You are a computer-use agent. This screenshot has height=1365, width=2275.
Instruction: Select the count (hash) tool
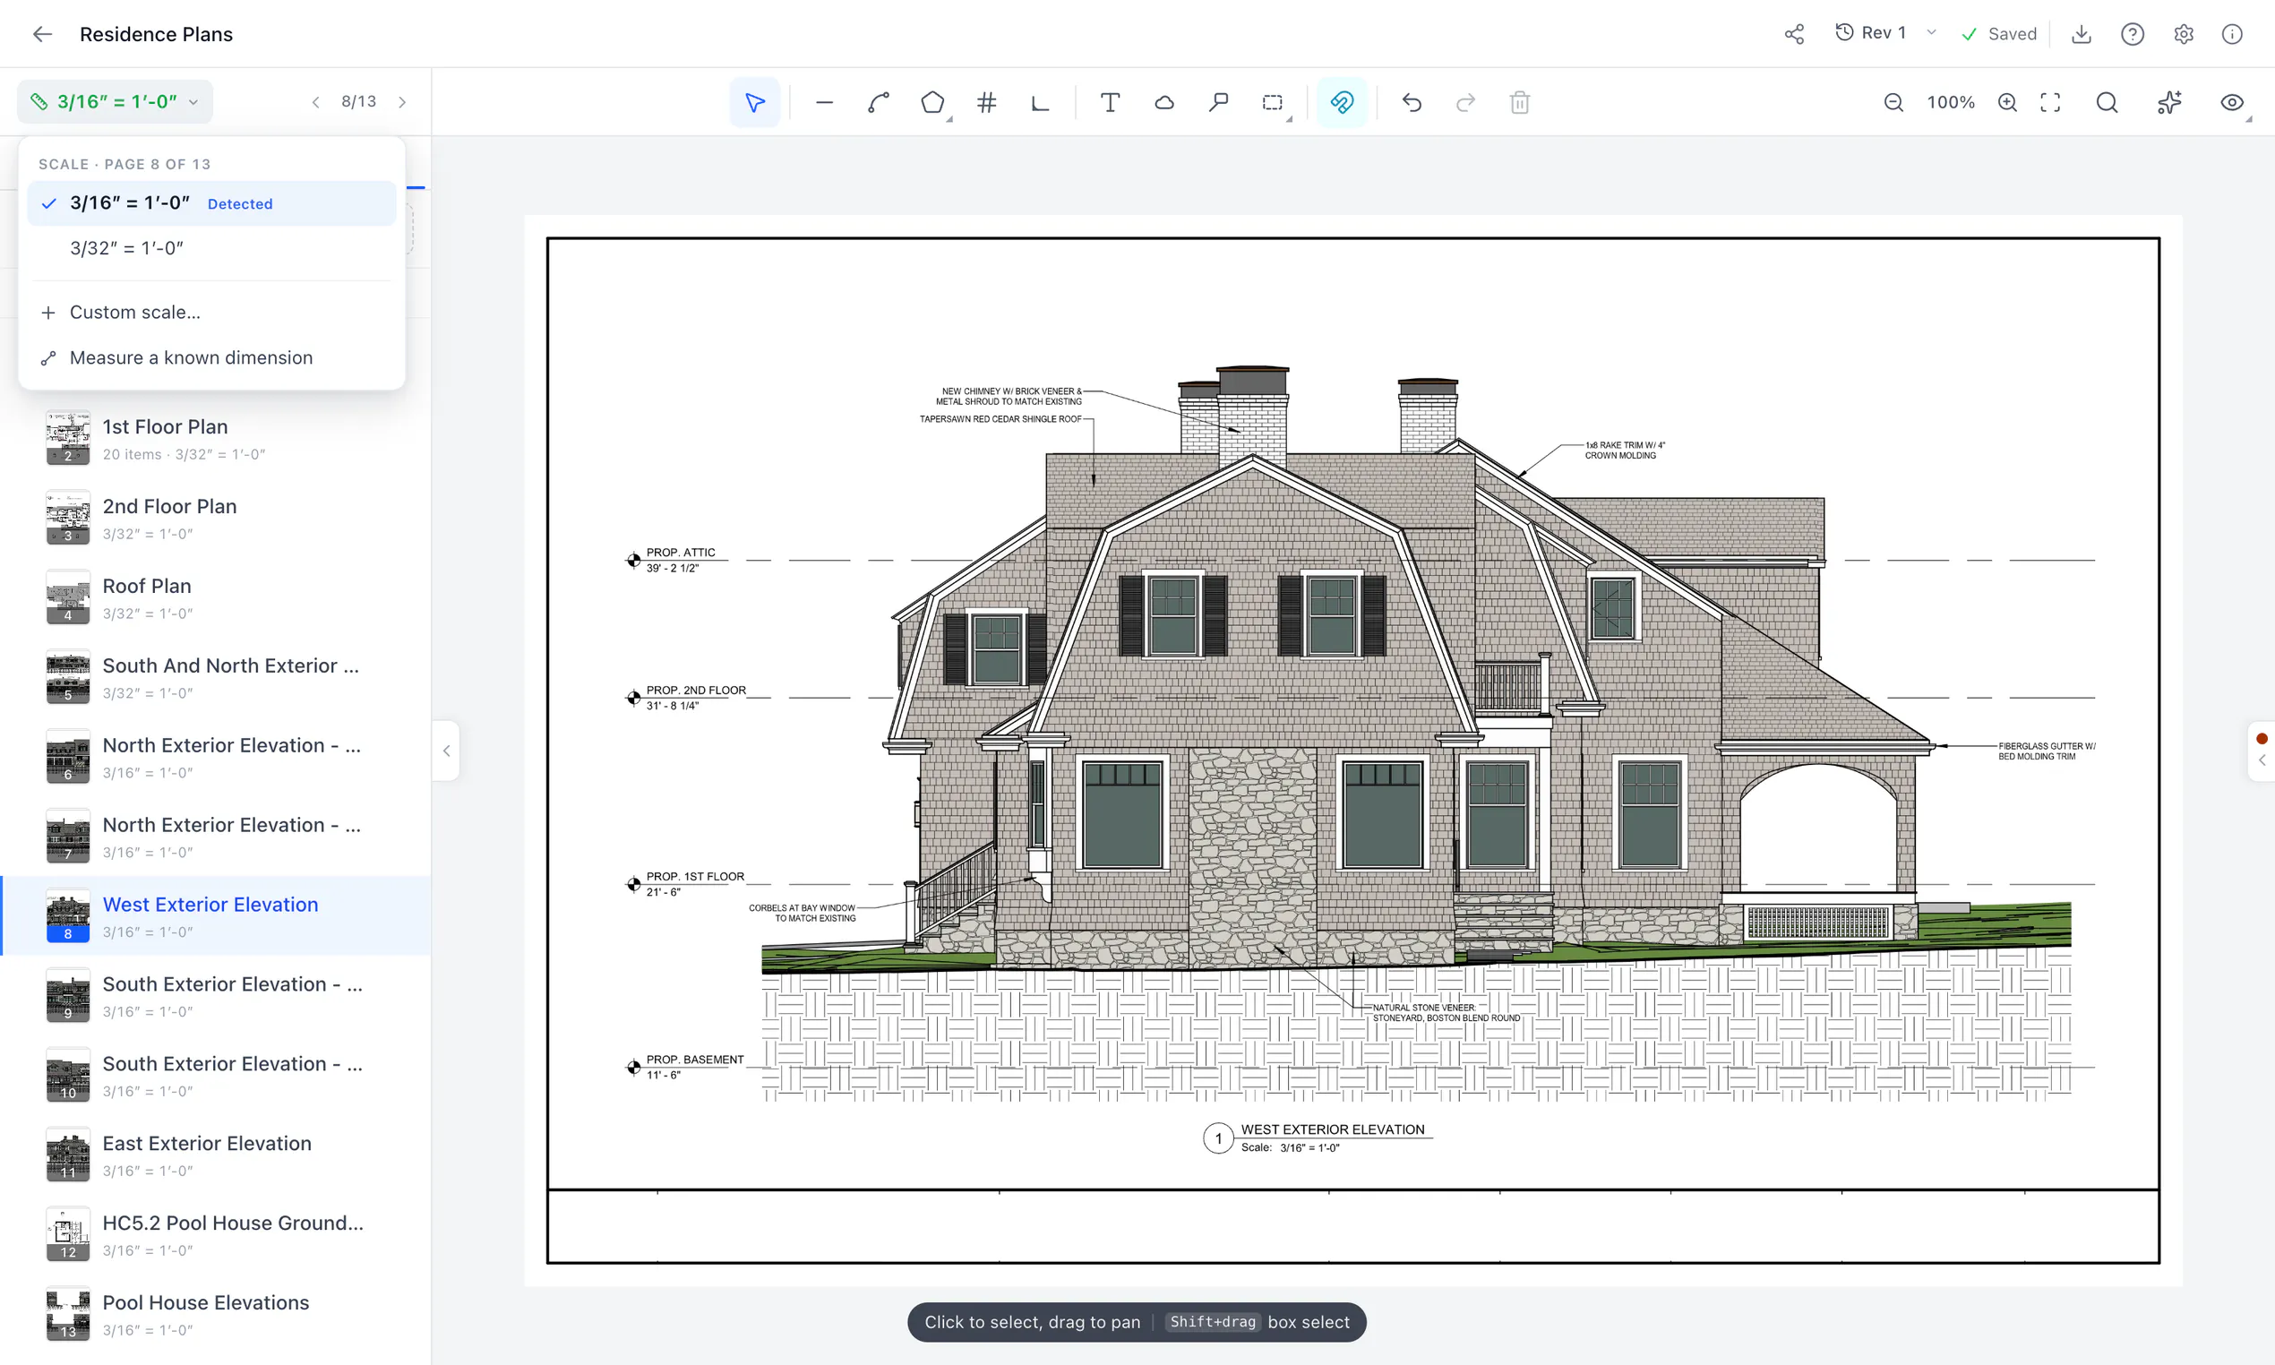(x=987, y=102)
